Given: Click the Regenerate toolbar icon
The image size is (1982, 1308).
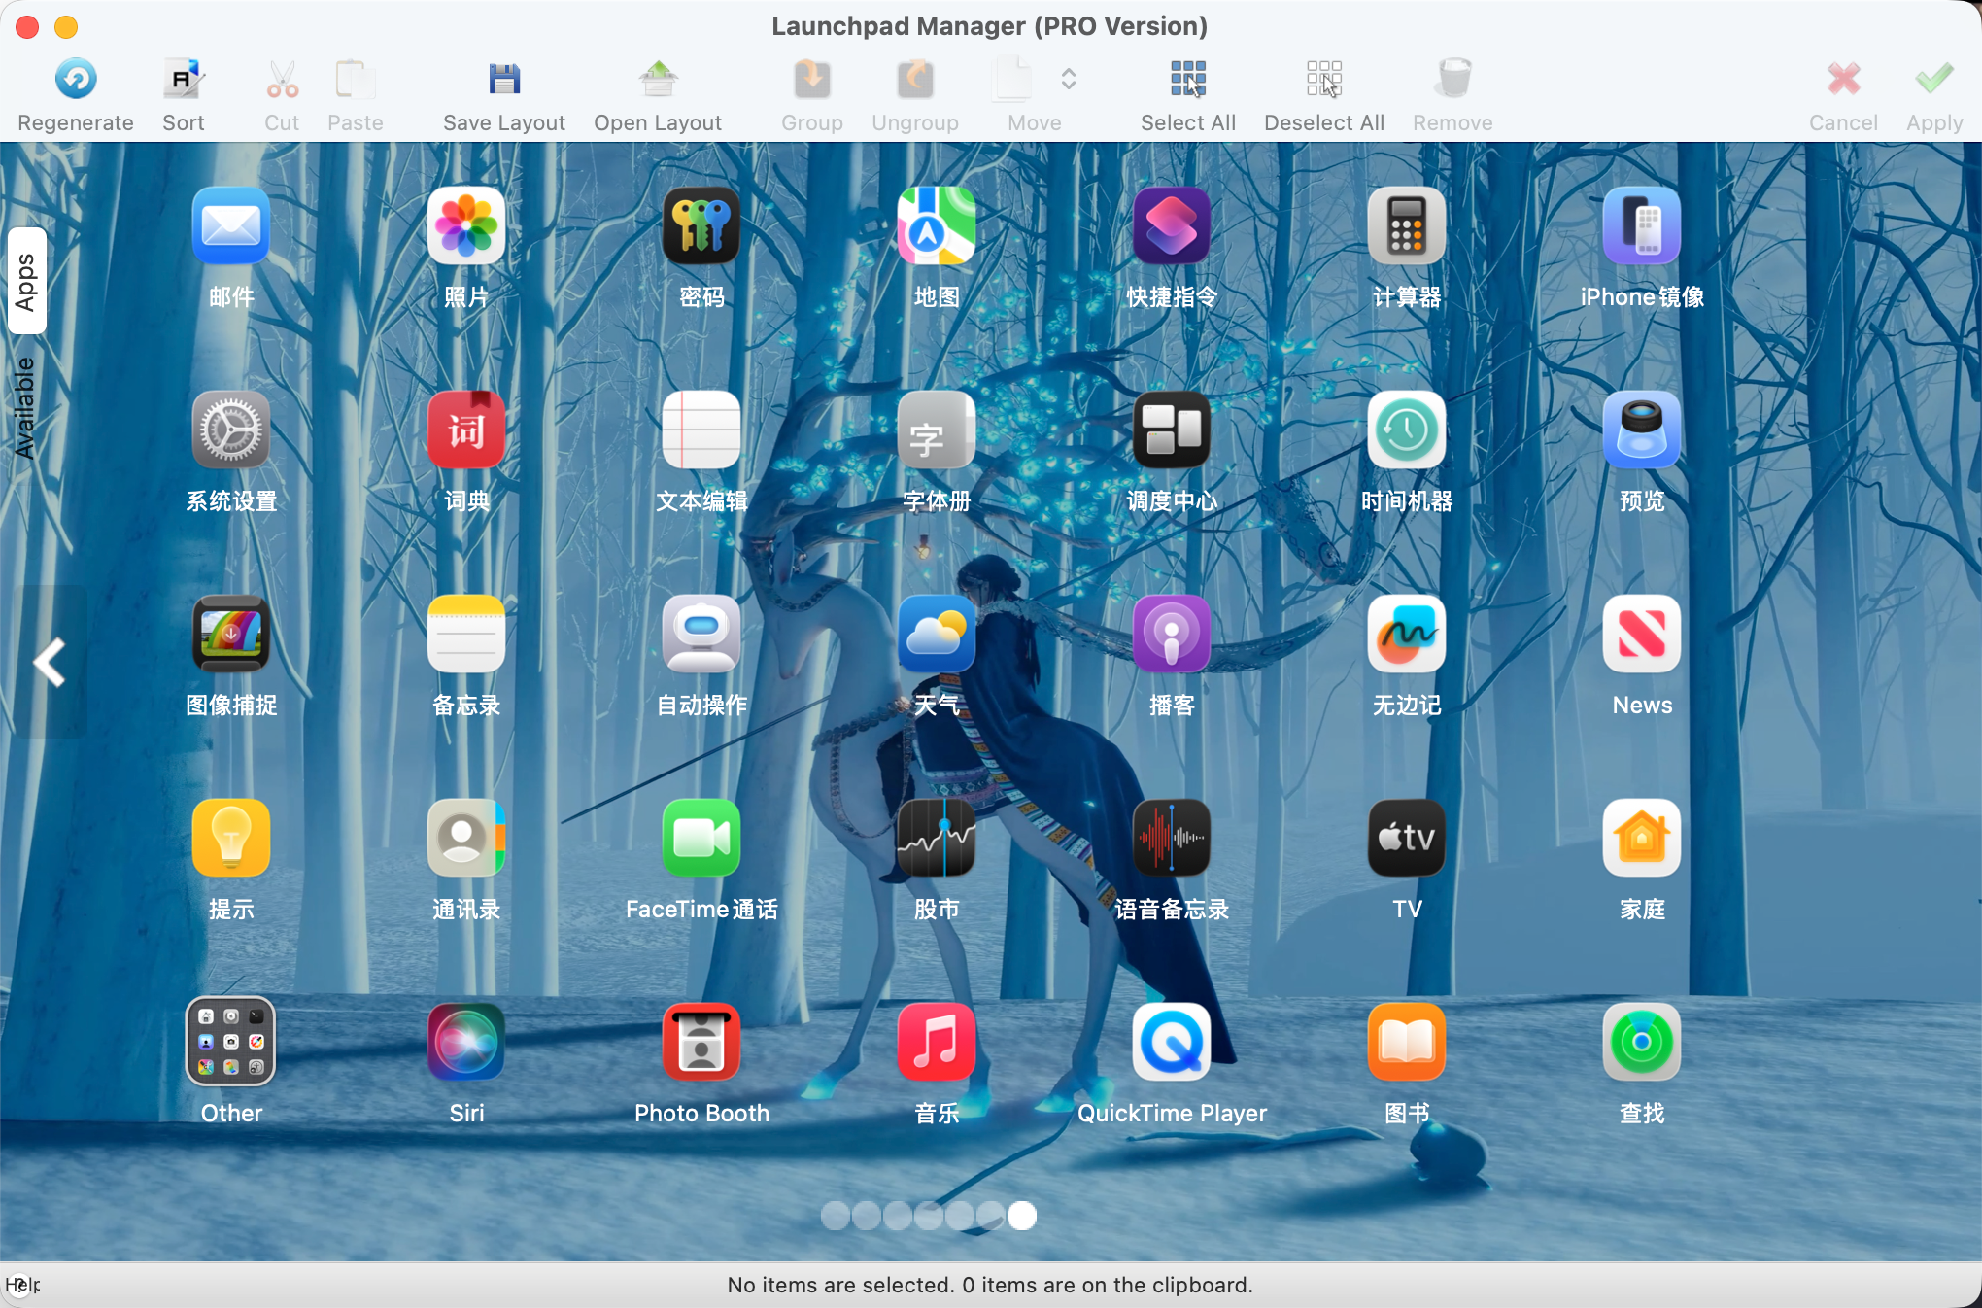Looking at the screenshot, I should click(x=76, y=80).
